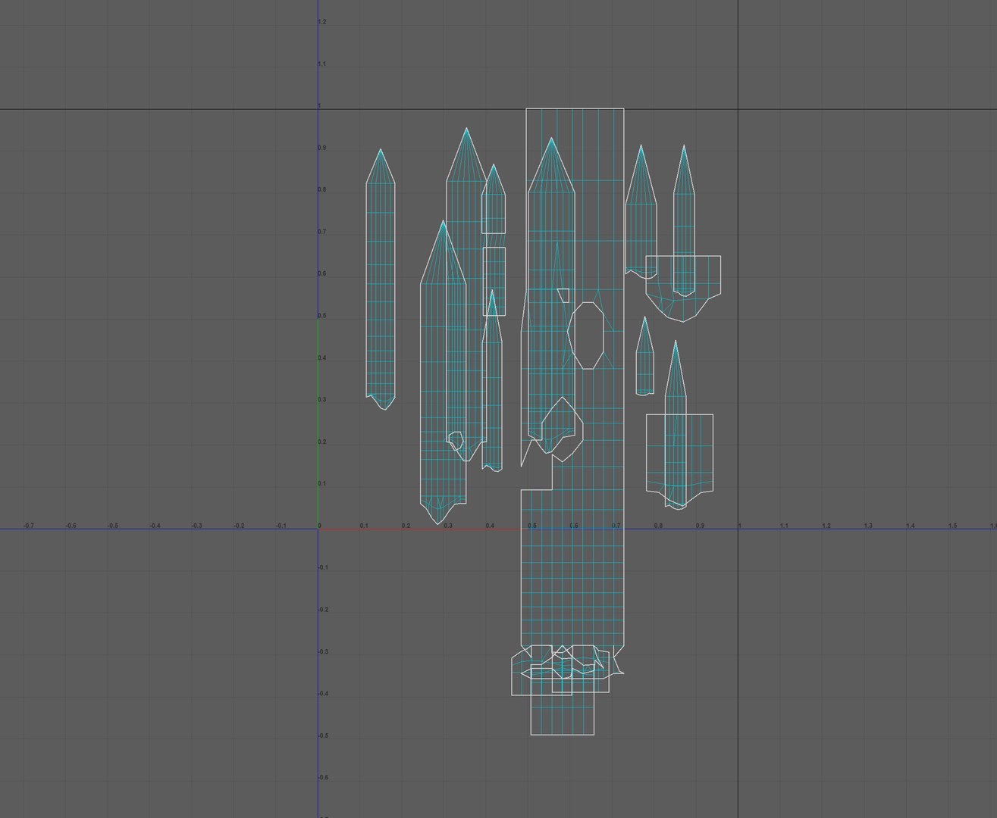
Task: Select the large rectangular UV strip's top edge
Action: click(575, 108)
